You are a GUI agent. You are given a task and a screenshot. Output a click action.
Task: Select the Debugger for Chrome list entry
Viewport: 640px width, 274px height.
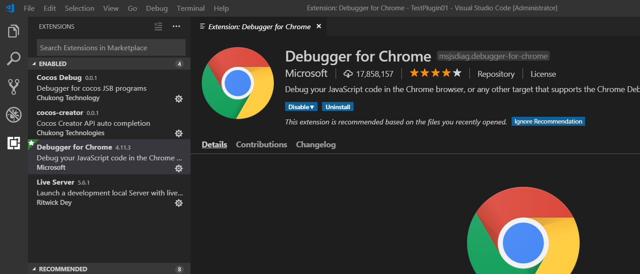pos(109,157)
